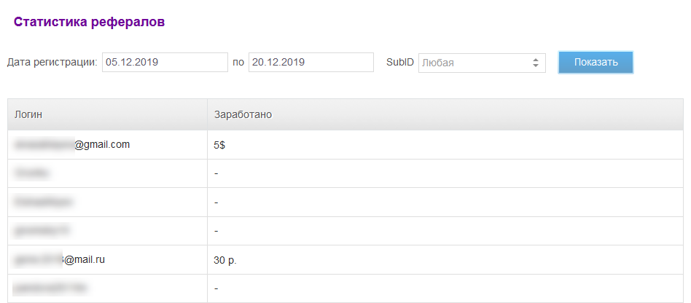Select the login ending in @gmail.com
Viewport: 691px width, 303px height.
tap(72, 144)
